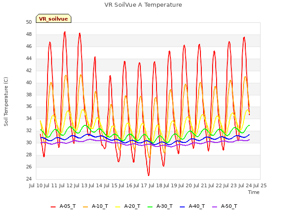
Task: Click the A-30_T legend label
Action: tap(165, 206)
